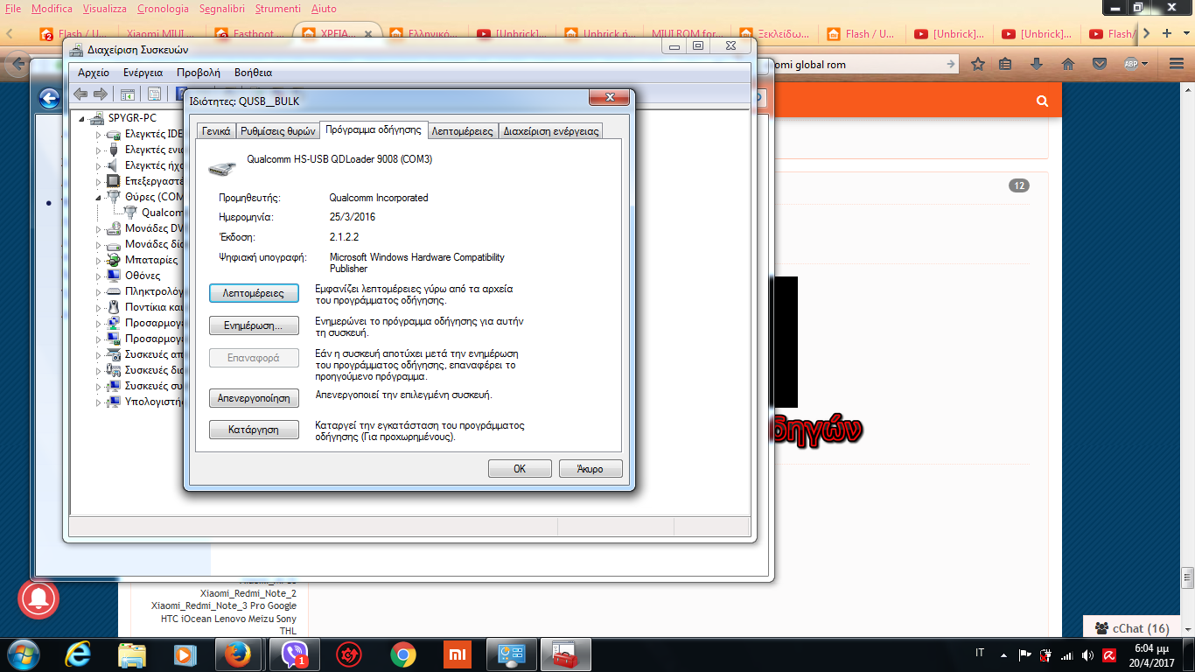1195x672 pixels.
Task: Expand the Μονάδες DV tree node
Action: click(x=99, y=228)
